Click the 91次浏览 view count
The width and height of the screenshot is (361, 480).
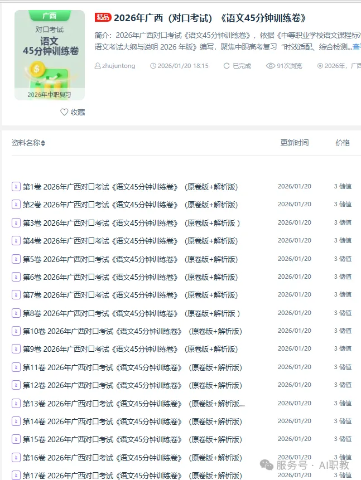click(x=289, y=66)
